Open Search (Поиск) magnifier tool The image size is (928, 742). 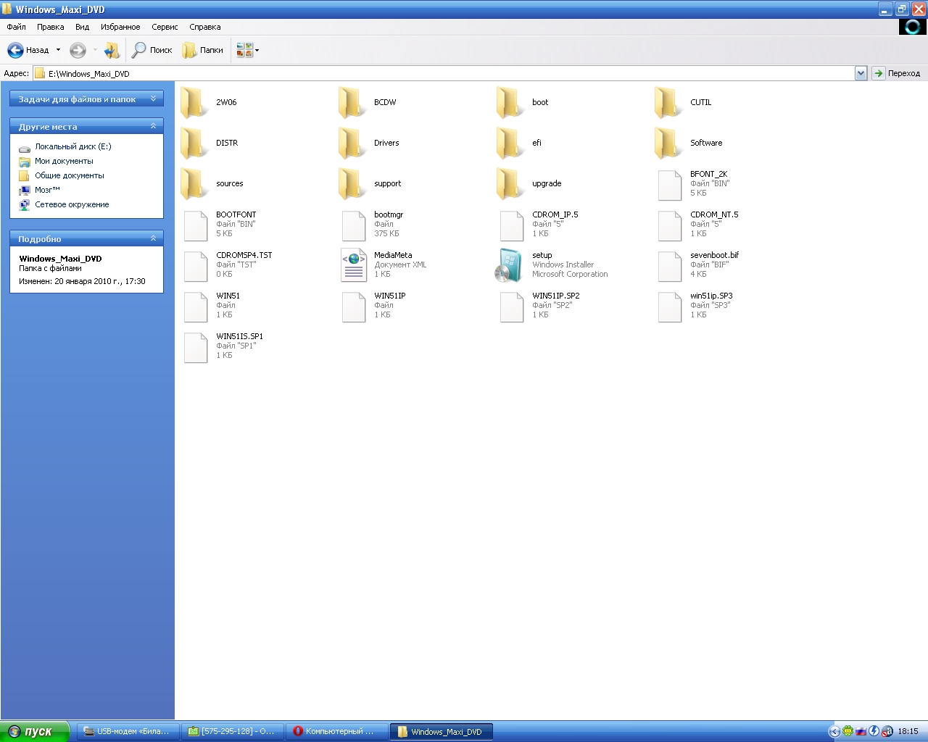(x=139, y=50)
